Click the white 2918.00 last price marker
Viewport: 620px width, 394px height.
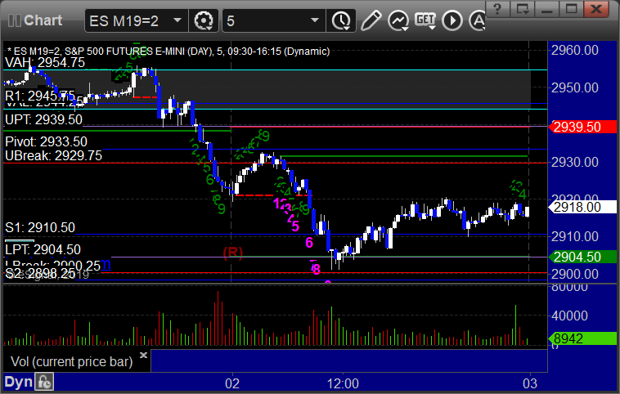pos(582,207)
